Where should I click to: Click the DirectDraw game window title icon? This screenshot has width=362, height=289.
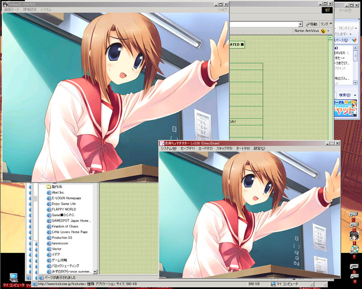162,143
